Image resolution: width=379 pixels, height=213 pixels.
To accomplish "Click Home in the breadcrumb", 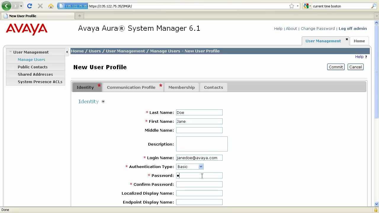I will [x=77, y=51].
